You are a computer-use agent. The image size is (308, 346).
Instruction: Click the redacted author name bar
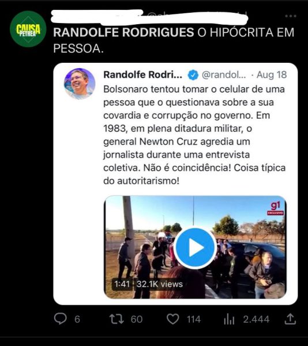(149, 17)
